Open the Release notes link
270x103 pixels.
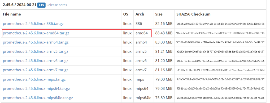tap(57, 5)
